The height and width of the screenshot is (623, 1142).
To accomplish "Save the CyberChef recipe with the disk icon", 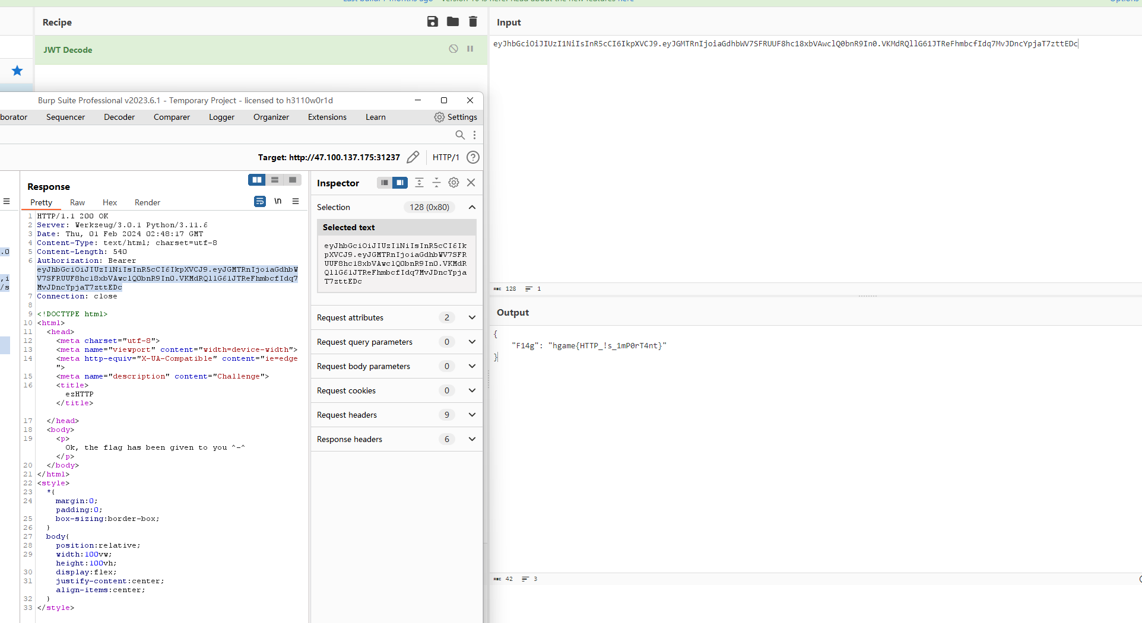I will pos(433,22).
